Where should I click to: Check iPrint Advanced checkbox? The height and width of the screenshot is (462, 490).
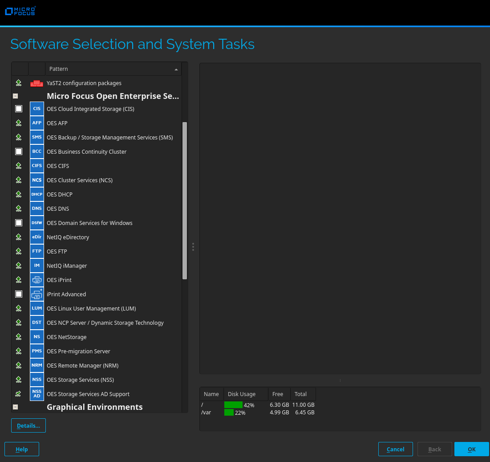19,294
